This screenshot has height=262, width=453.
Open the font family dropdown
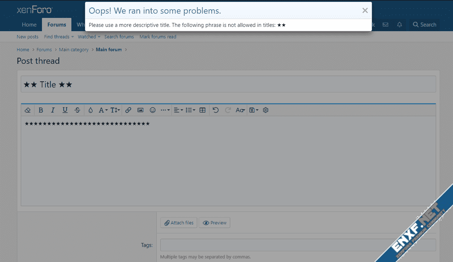103,110
